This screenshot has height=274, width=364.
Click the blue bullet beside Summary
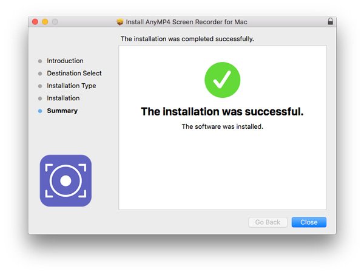pos(40,111)
